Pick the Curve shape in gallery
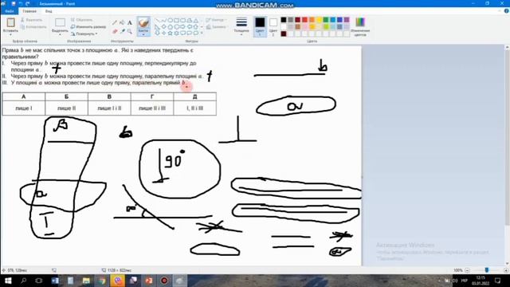The width and height of the screenshot is (510, 287). click(163, 20)
